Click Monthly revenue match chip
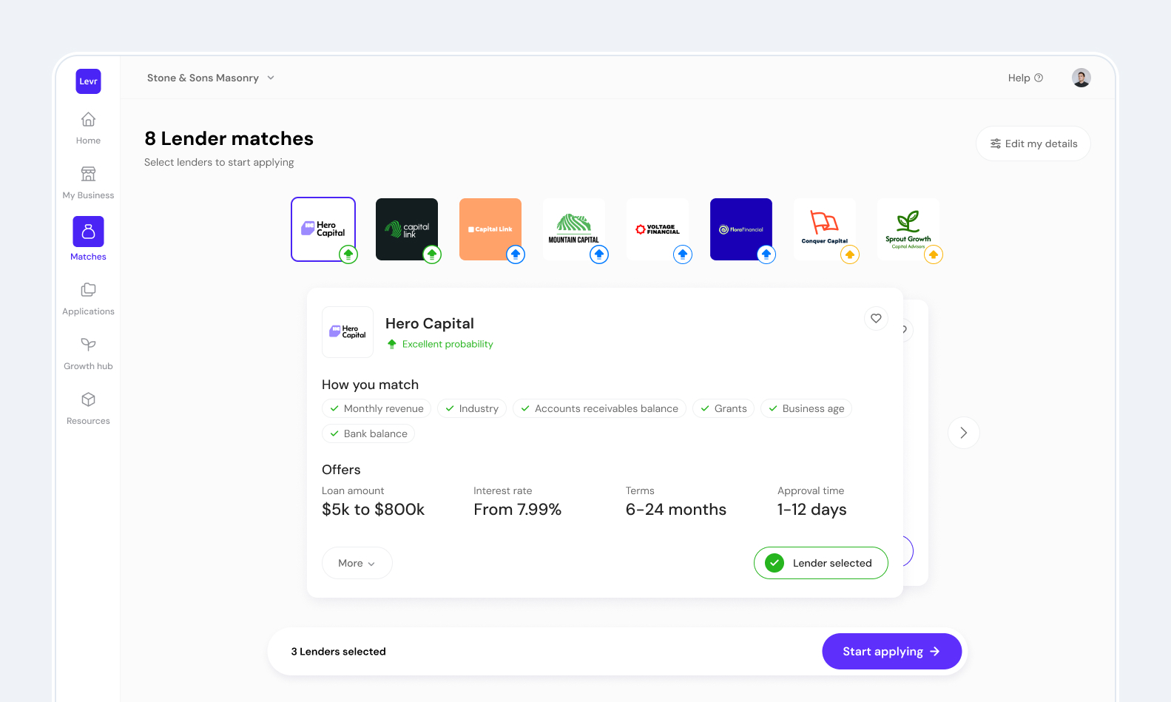Image resolution: width=1171 pixels, height=702 pixels. (x=377, y=408)
